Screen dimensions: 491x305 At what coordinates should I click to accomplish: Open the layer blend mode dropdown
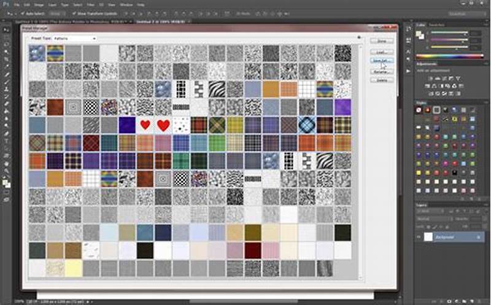pos(434,219)
